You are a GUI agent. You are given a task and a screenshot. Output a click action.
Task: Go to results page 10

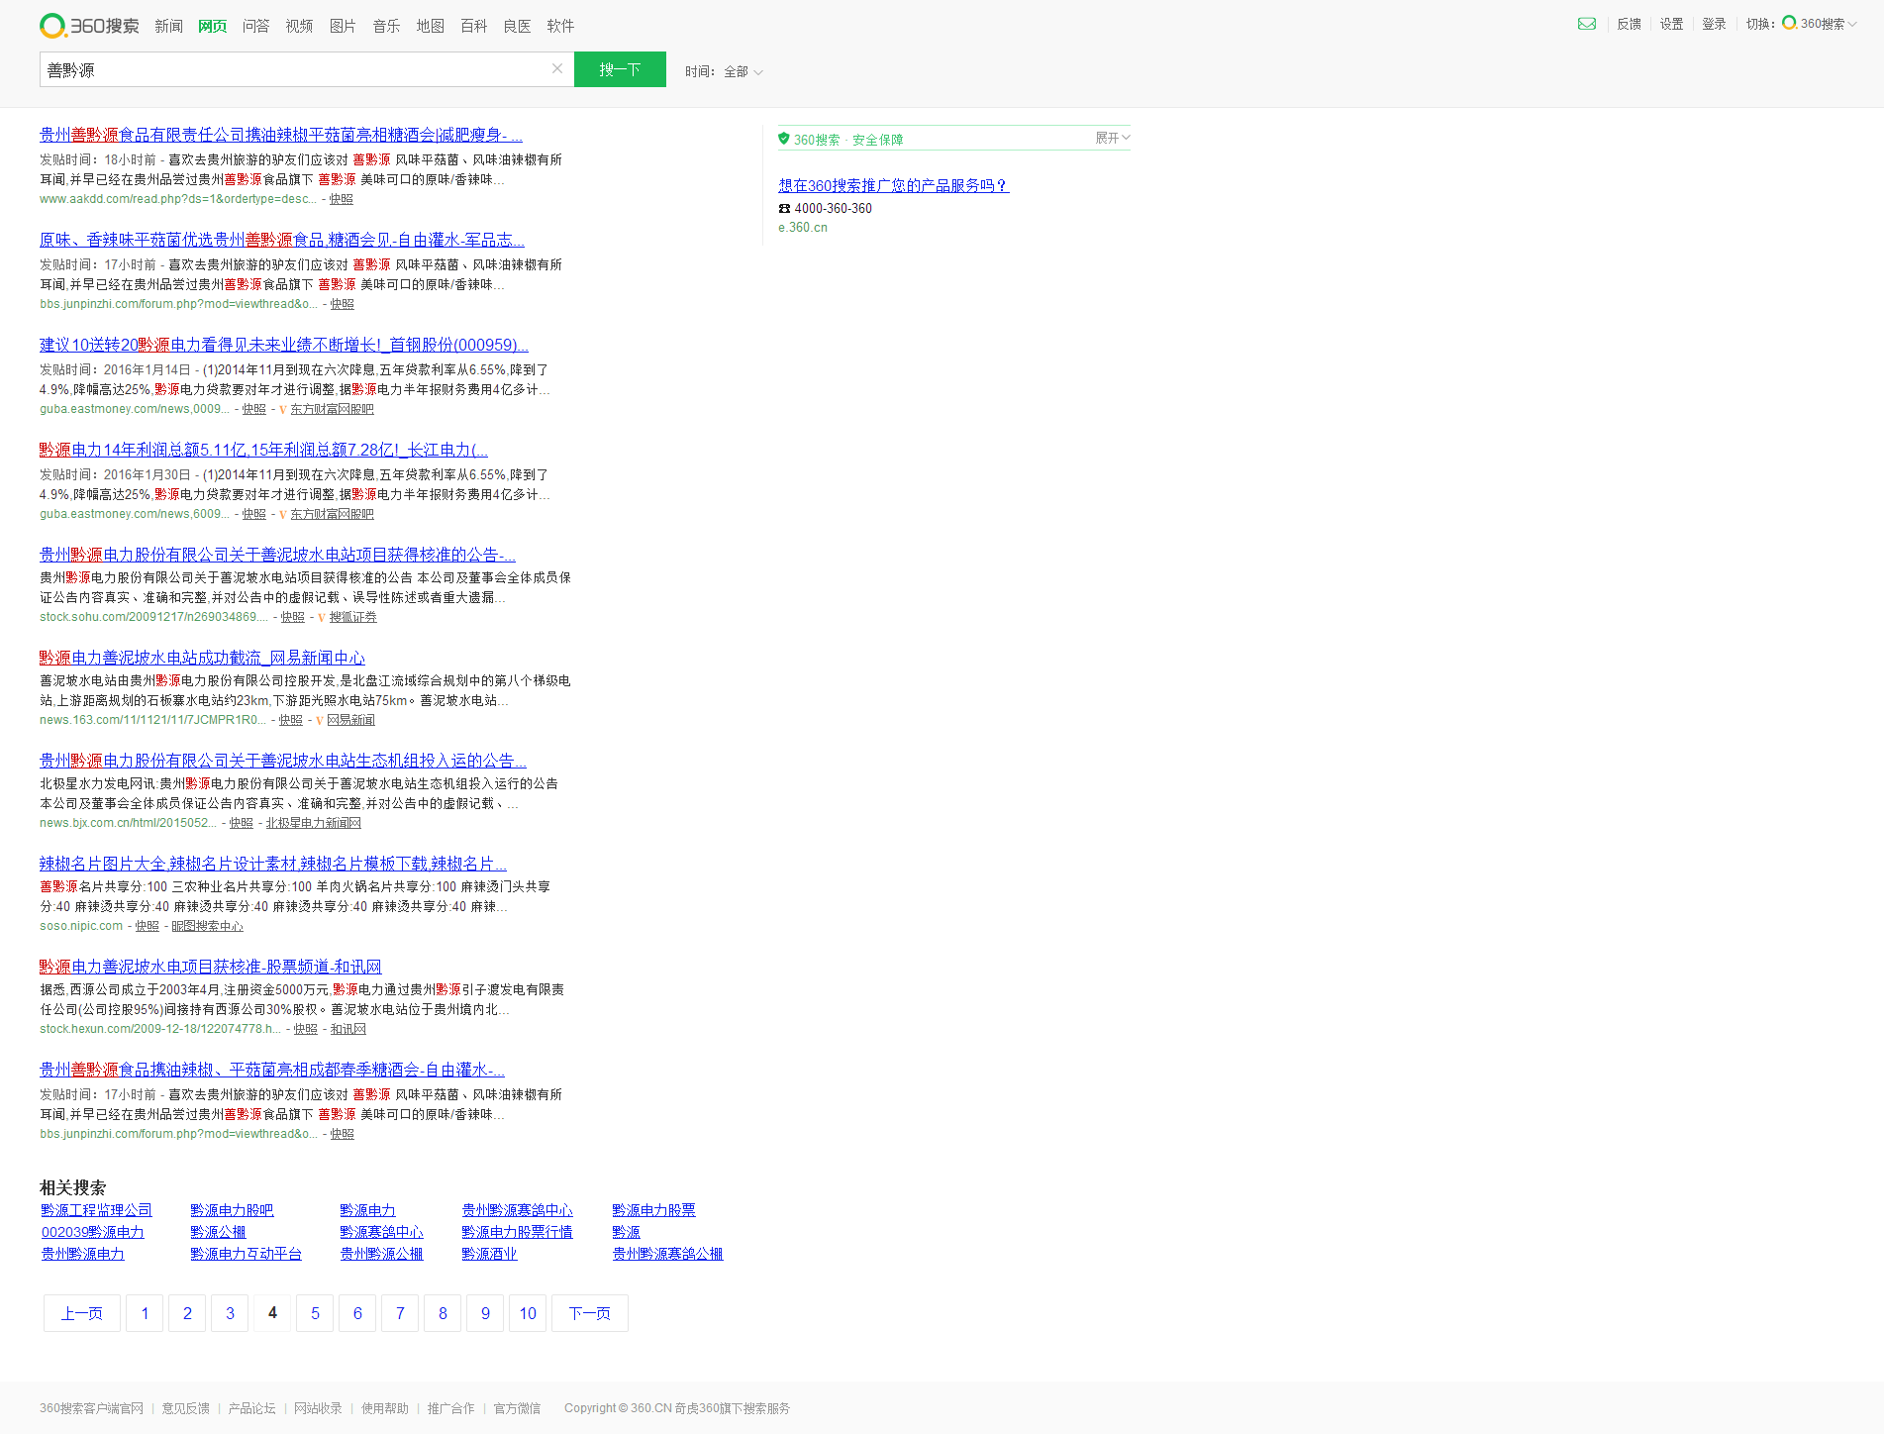[x=528, y=1313]
